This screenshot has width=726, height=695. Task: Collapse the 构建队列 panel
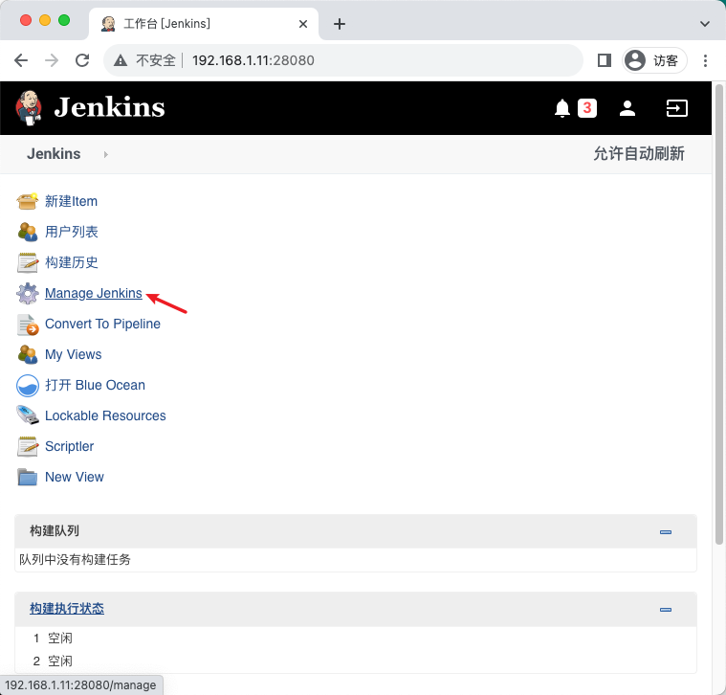tap(666, 532)
